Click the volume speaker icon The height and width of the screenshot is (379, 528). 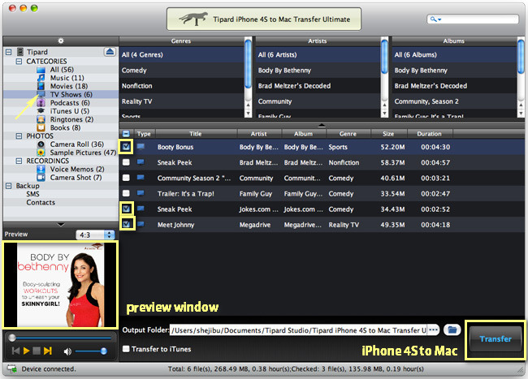[67, 351]
